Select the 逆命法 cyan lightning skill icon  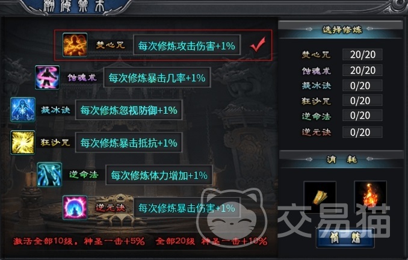point(49,175)
